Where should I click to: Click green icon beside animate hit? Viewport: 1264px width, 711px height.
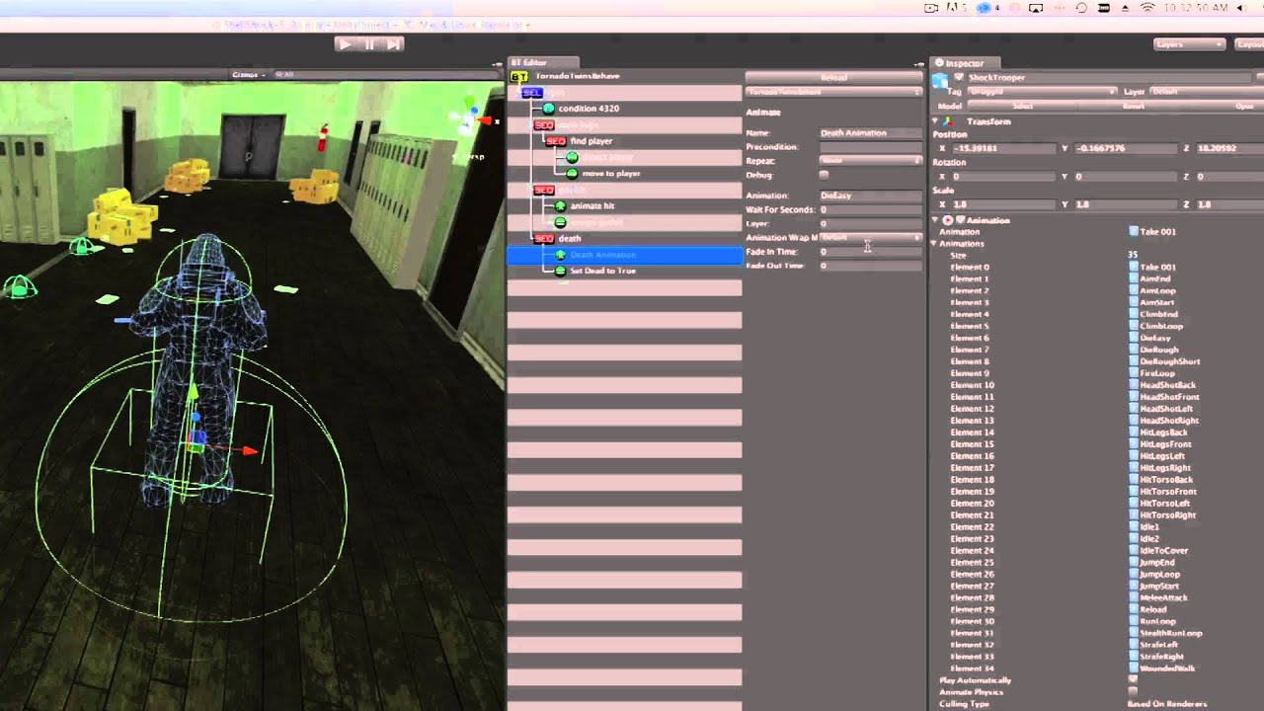[x=560, y=206]
